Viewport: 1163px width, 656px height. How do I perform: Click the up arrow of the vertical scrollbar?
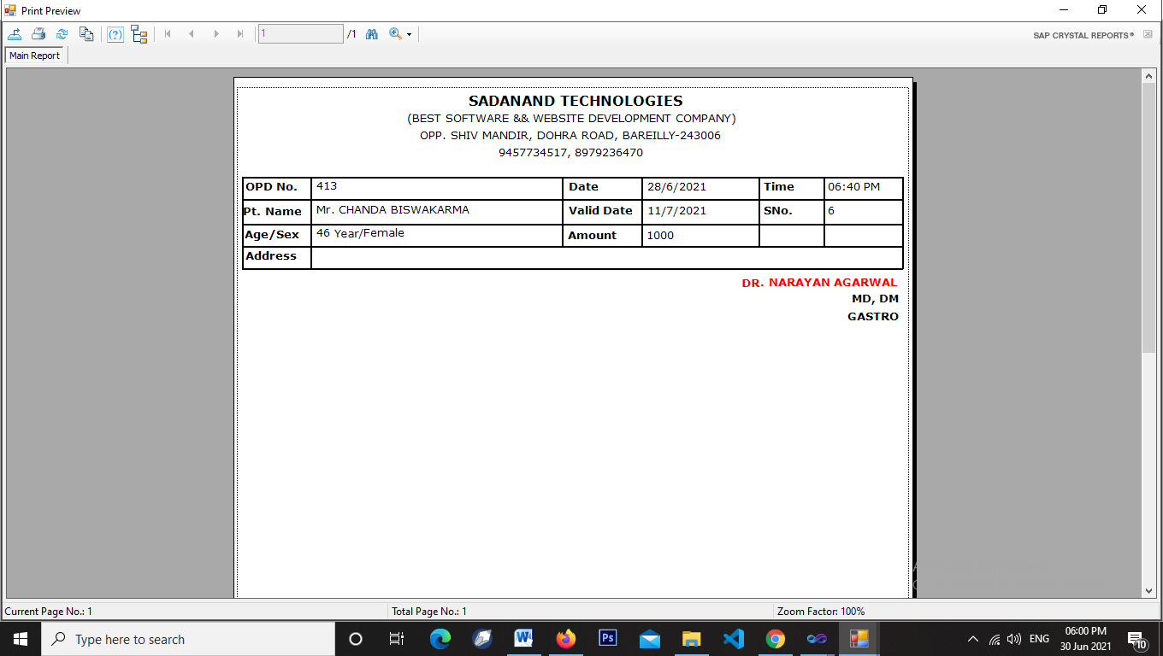pyautogui.click(x=1148, y=76)
